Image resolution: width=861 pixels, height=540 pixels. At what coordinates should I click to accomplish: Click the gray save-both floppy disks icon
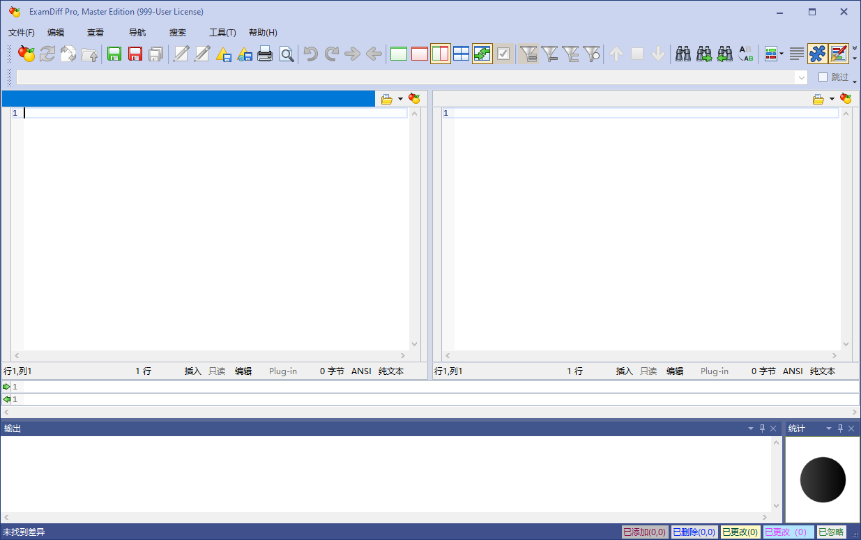pos(156,54)
